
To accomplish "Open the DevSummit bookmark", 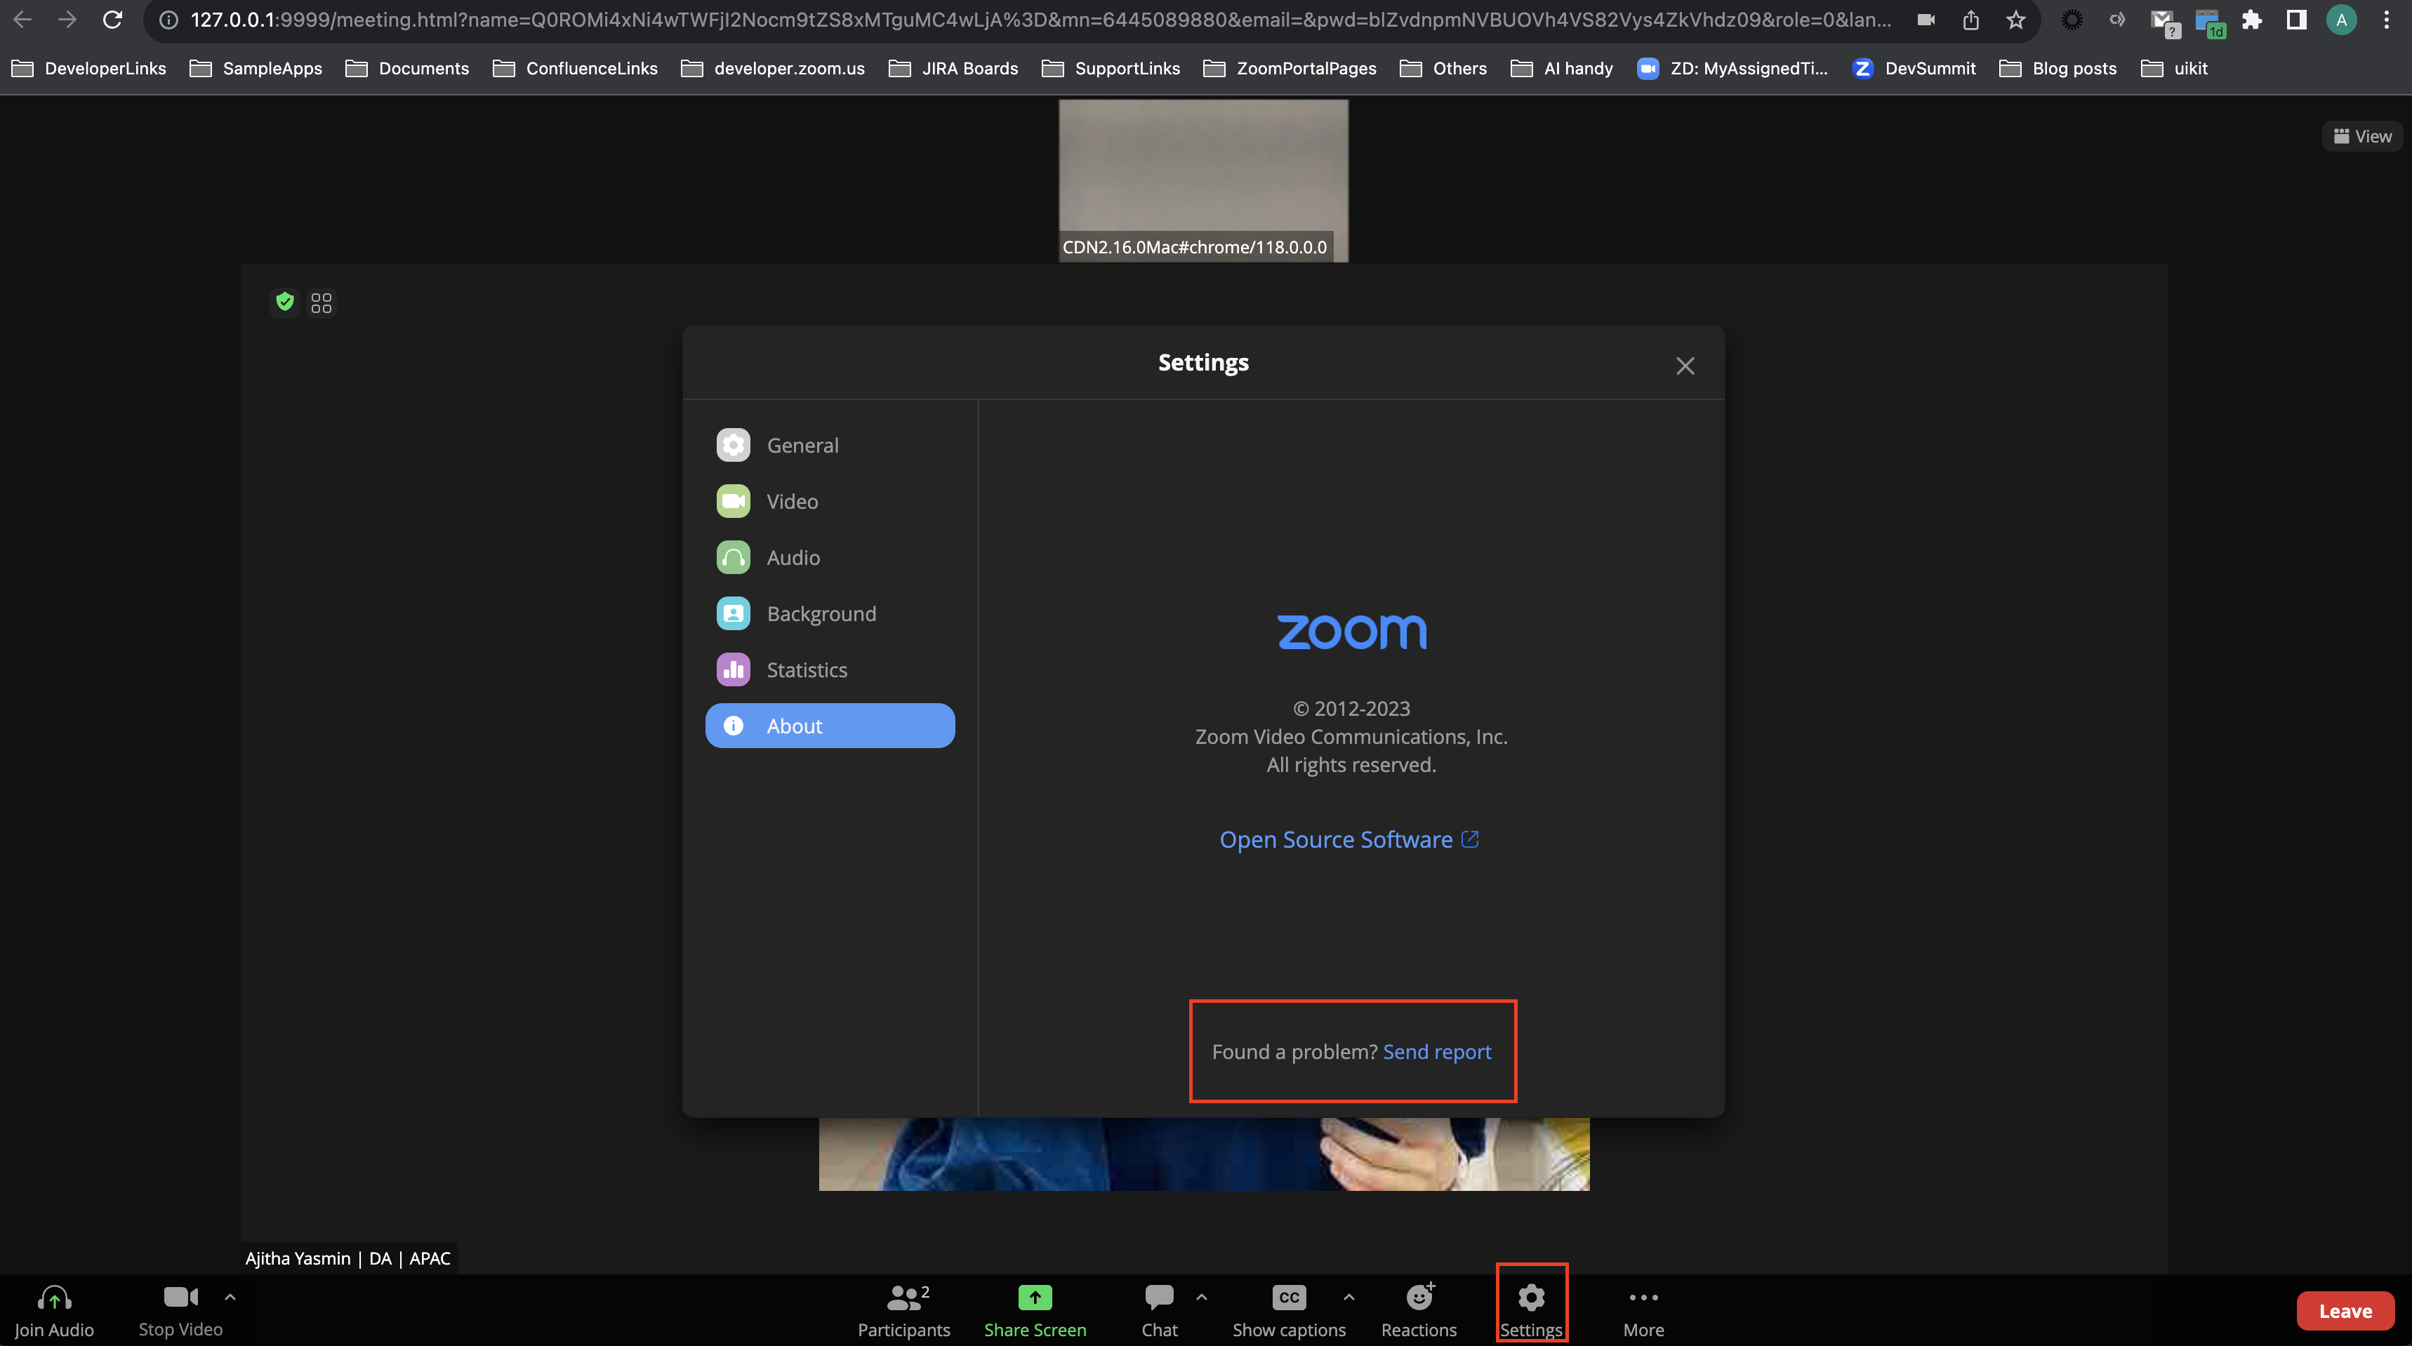I will point(1914,68).
